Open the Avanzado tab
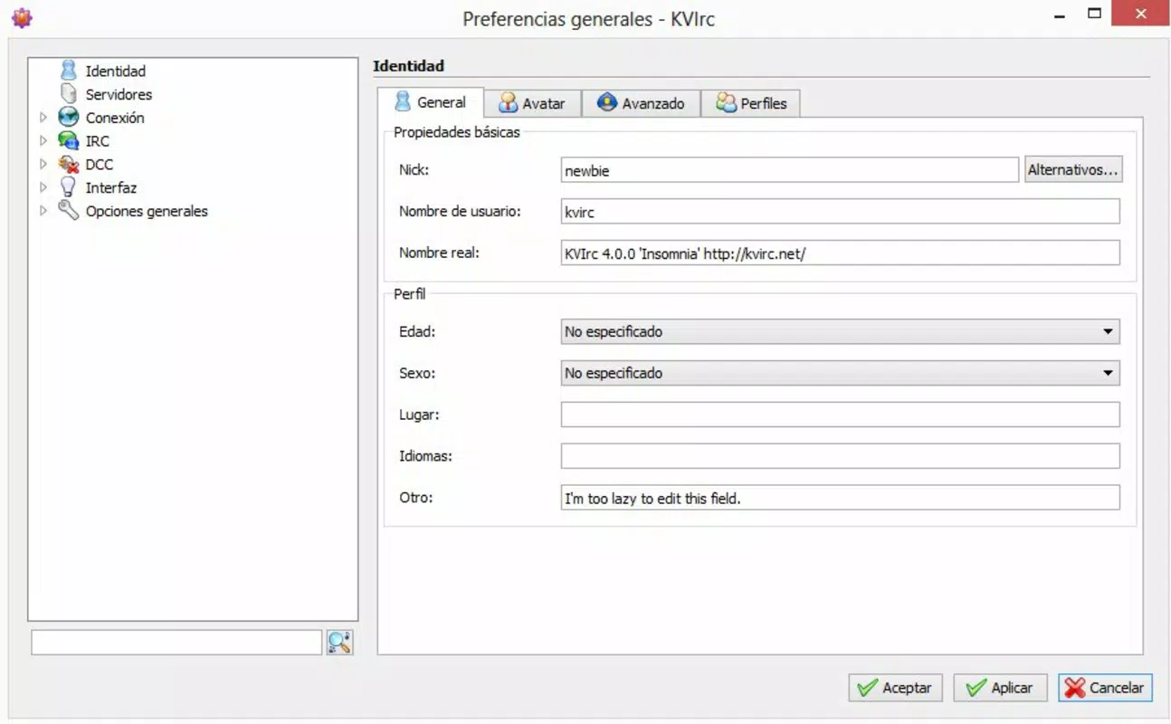 (641, 103)
